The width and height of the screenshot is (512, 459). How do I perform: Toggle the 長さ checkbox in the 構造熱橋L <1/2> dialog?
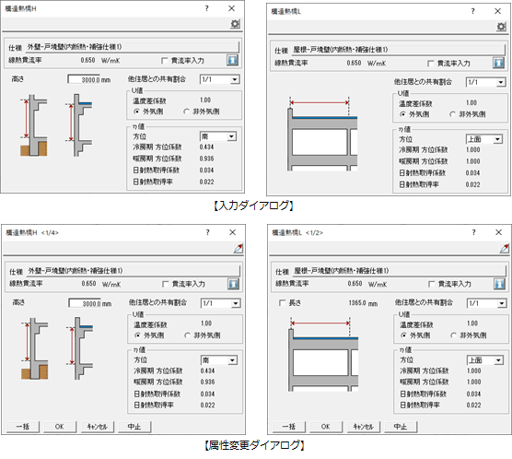pos(282,303)
